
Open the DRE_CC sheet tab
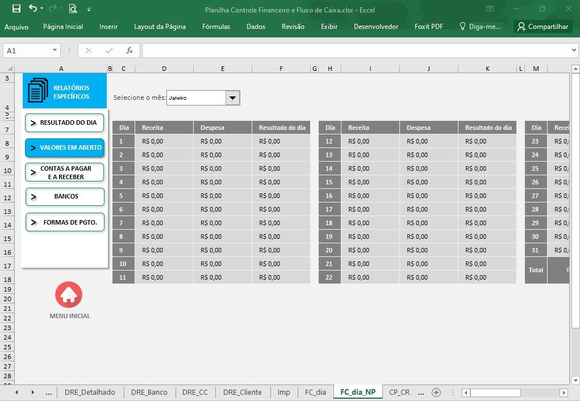coord(195,392)
